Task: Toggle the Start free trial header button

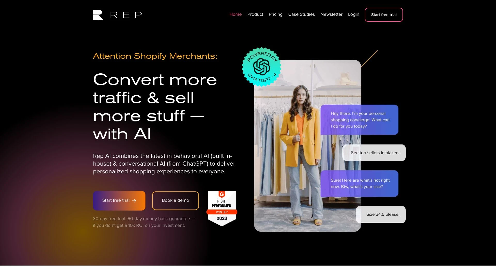Action: (x=383, y=14)
